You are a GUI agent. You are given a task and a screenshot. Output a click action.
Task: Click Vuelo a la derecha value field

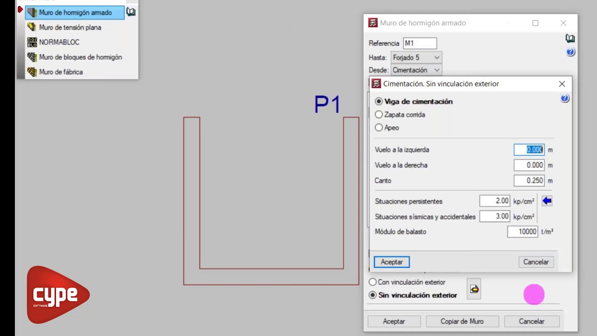click(x=529, y=165)
